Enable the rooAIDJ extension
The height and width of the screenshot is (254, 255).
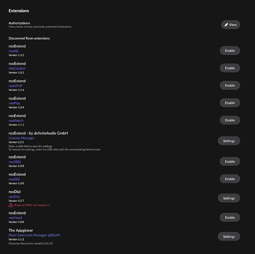pos(230,162)
